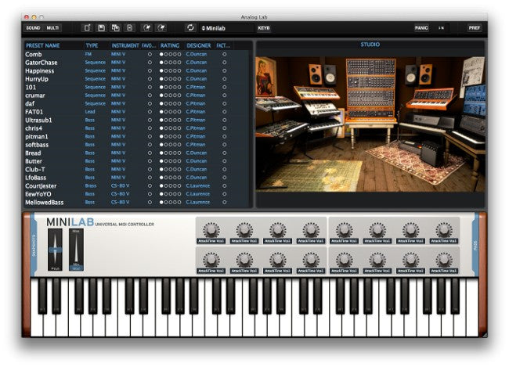This screenshot has height=367, width=509.
Task: Click the Save As duplicate-pages icon
Action: click(x=115, y=28)
